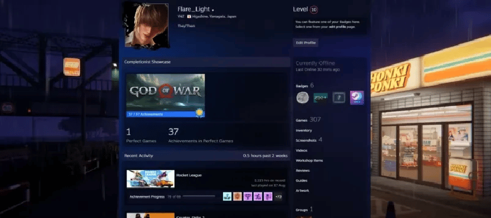Click the purple running figure achievement icon

[258, 196]
